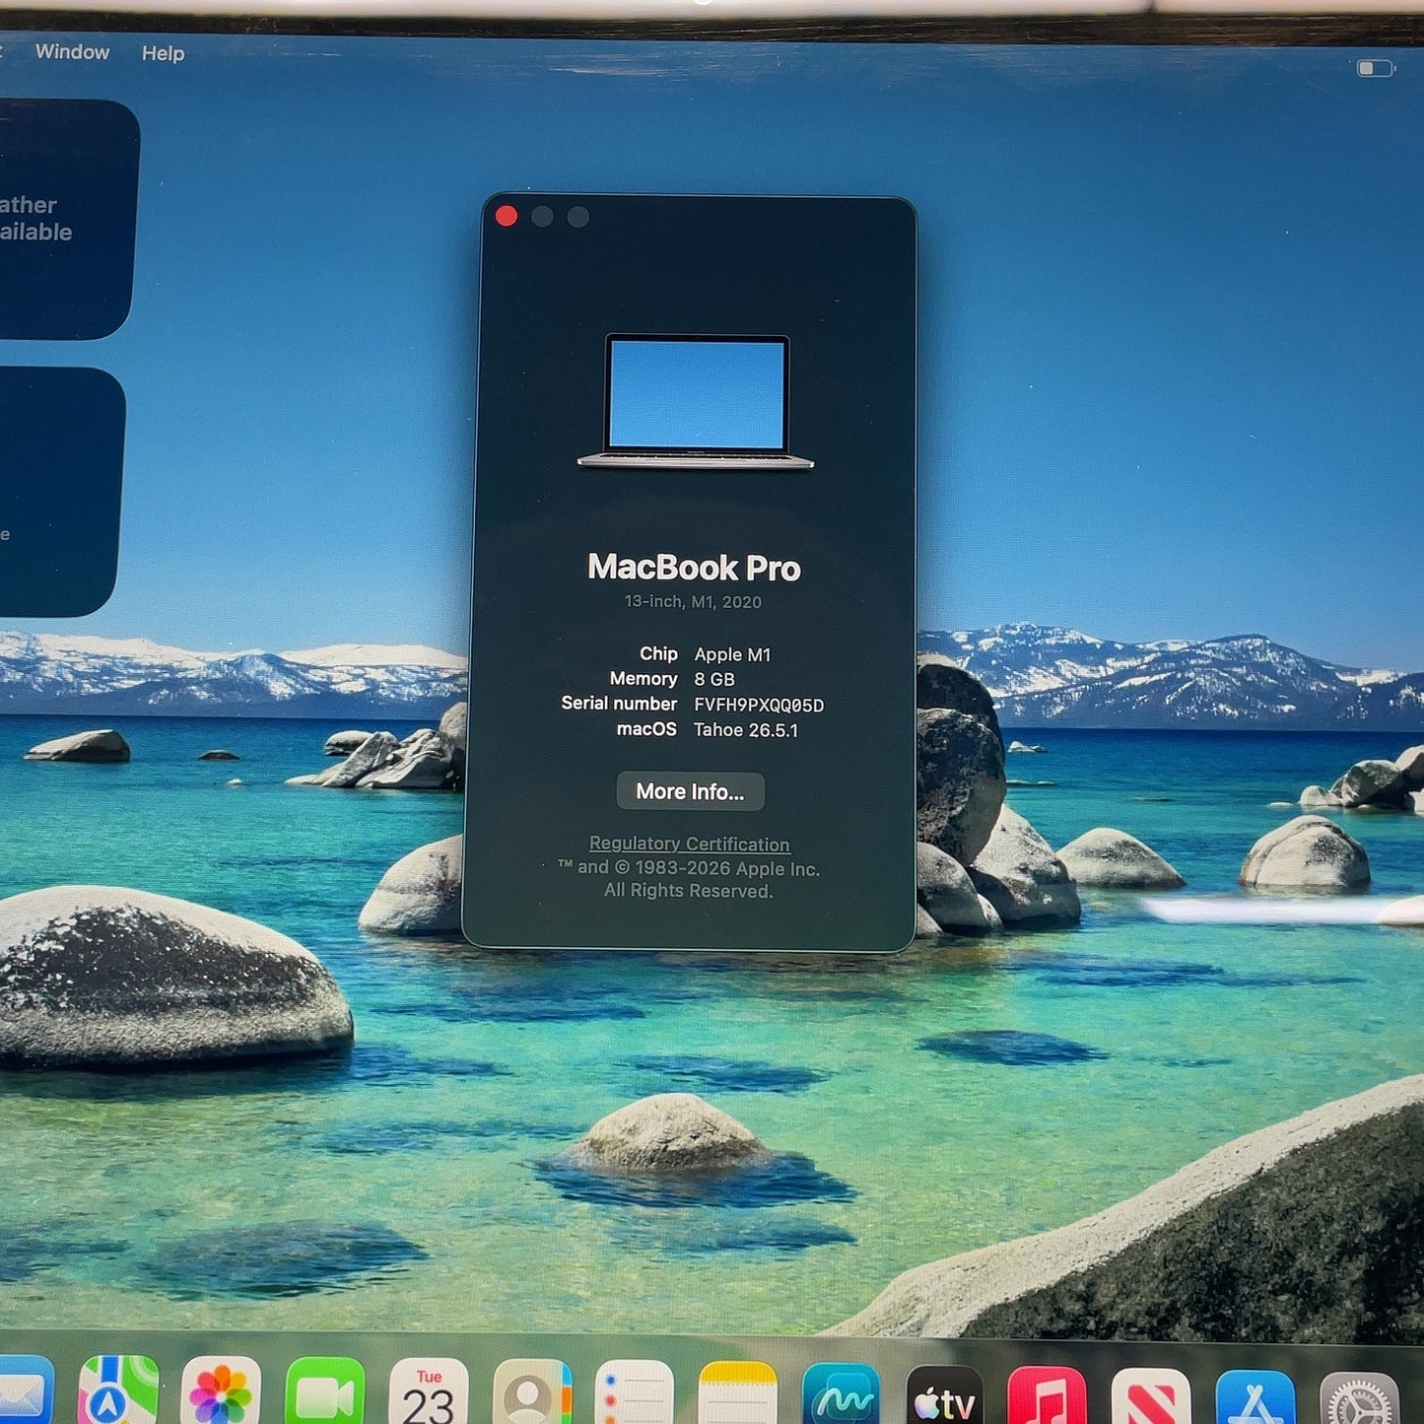Open the App Store from the Dock

(1254, 1397)
